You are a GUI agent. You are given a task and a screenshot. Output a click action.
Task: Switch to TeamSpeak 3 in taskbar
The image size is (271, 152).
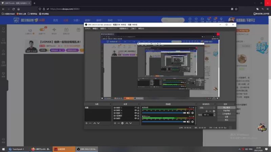click(18, 149)
